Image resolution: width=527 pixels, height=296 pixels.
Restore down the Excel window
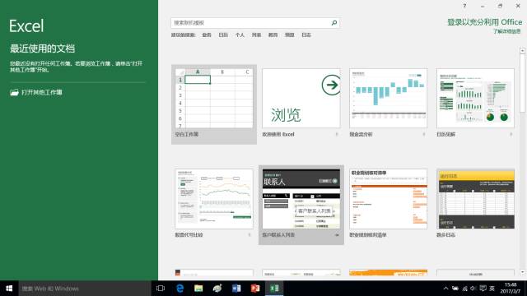[x=500, y=6]
